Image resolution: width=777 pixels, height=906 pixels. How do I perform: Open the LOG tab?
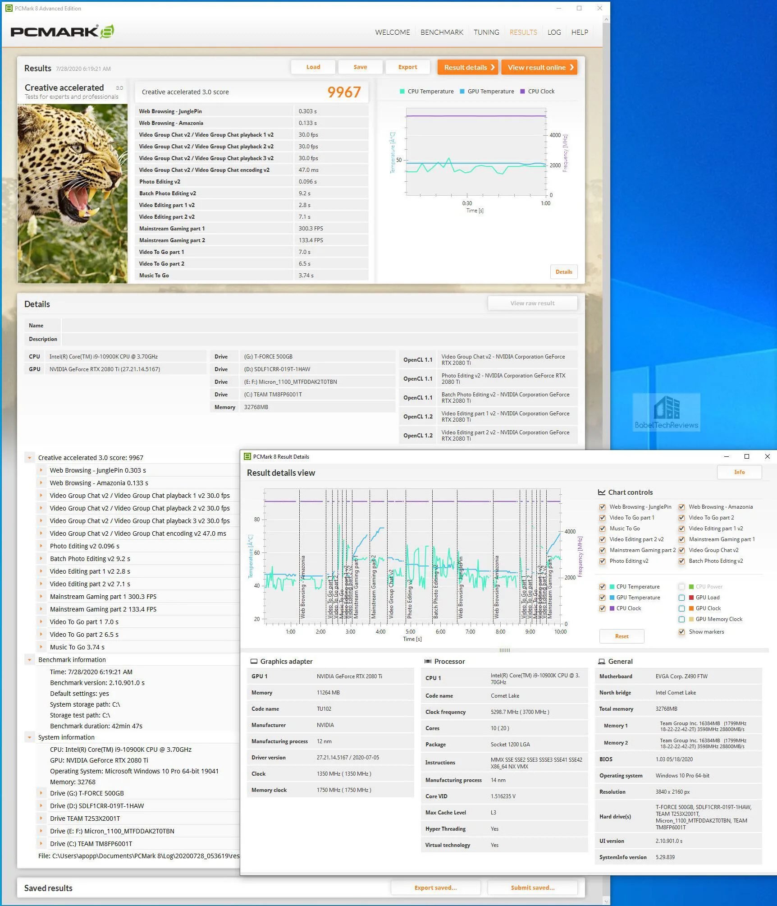pyautogui.click(x=554, y=32)
